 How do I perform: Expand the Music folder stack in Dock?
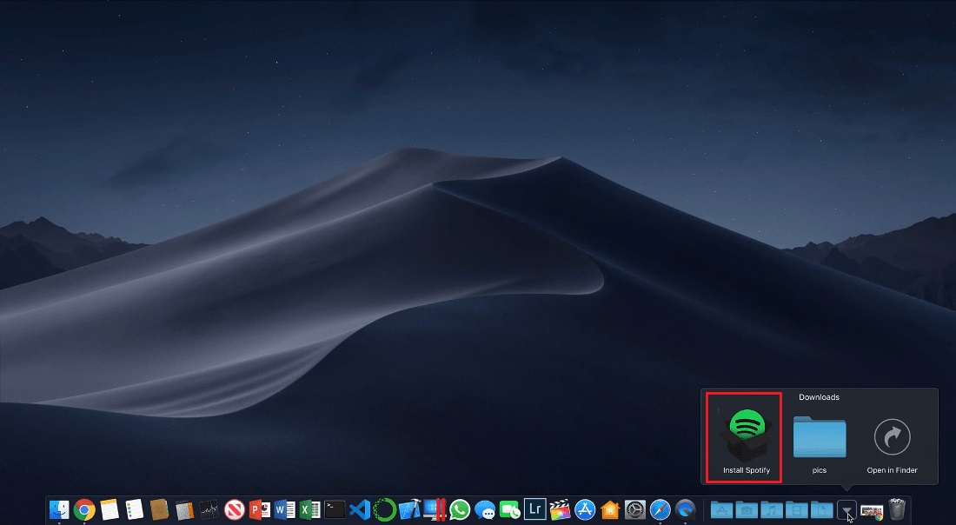[771, 509]
